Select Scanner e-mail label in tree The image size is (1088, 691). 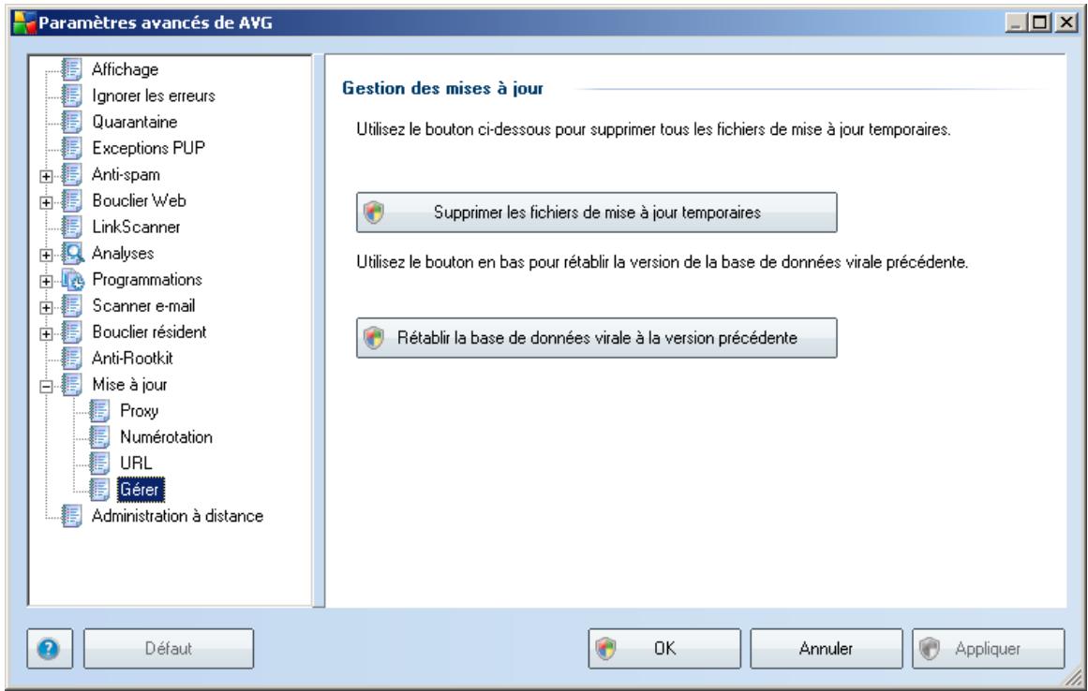(143, 305)
